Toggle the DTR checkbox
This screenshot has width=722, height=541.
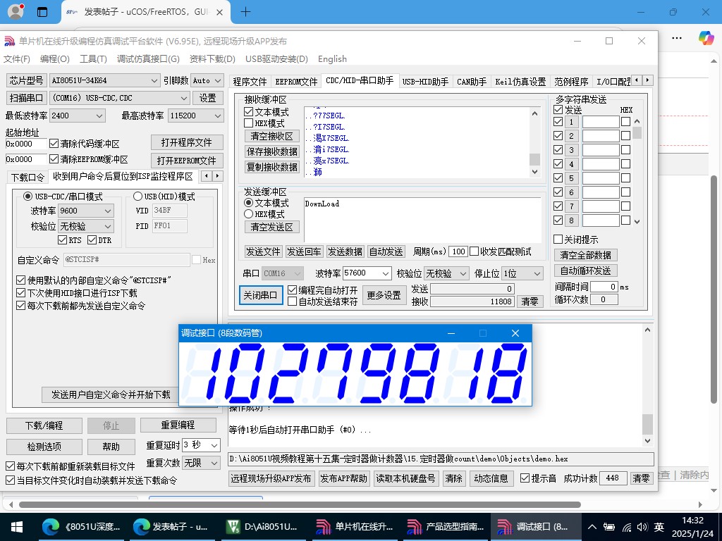pos(92,240)
